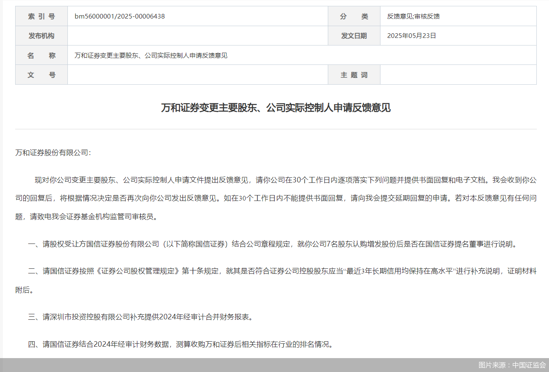Click the 发布机构 label cell
The height and width of the screenshot is (372, 549).
click(41, 36)
